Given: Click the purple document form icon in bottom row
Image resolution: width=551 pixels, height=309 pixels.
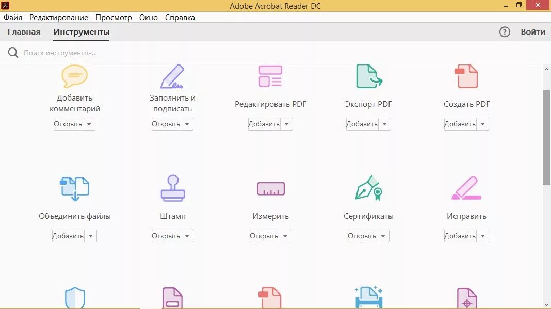Looking at the screenshot, I should [x=172, y=298].
